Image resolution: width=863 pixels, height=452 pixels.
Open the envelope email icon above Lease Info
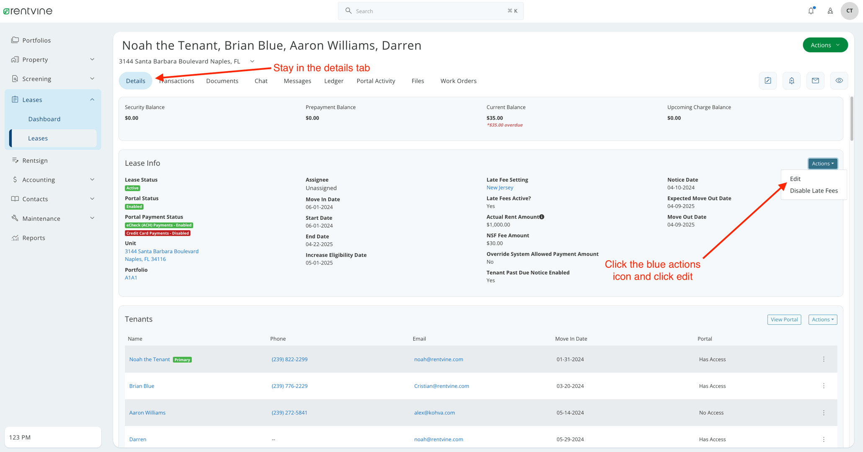815,80
